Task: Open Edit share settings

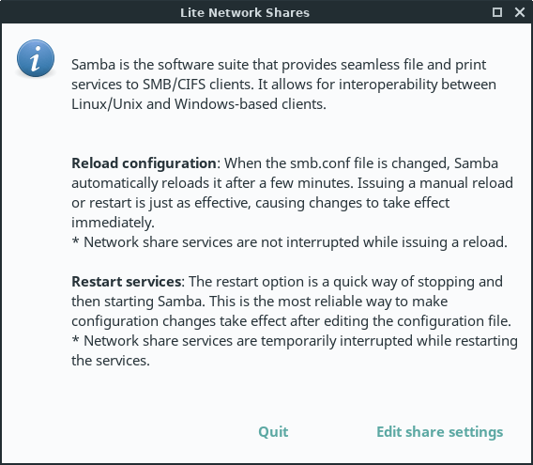Action: tap(439, 431)
